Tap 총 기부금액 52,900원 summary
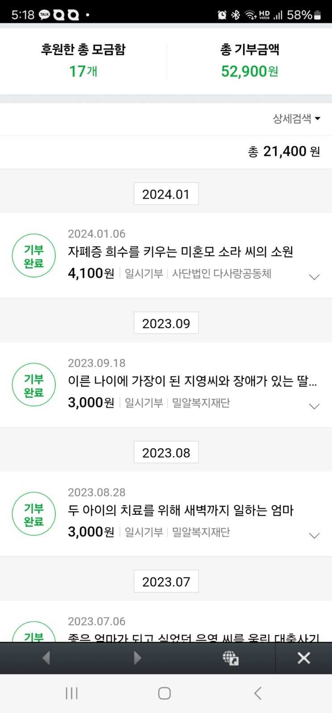This screenshot has width=332, height=713. click(250, 60)
